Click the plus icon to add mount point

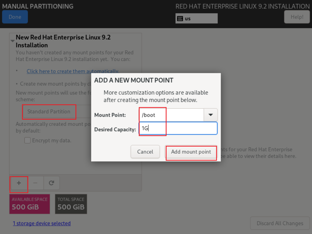point(19,183)
